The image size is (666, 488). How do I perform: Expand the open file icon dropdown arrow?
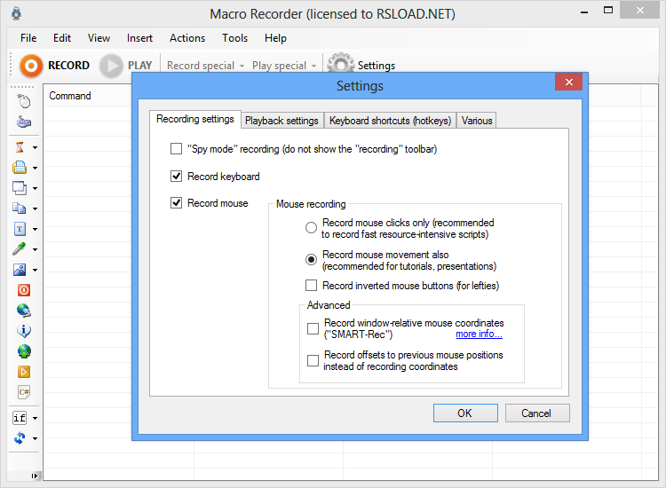click(35, 168)
